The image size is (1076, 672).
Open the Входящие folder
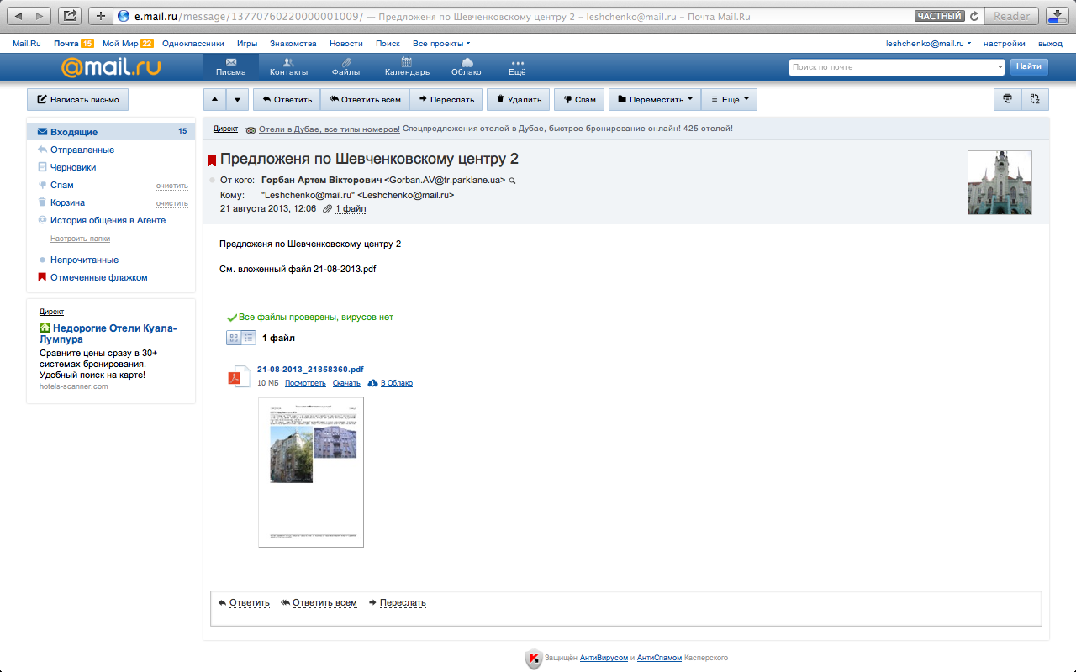[x=74, y=132]
